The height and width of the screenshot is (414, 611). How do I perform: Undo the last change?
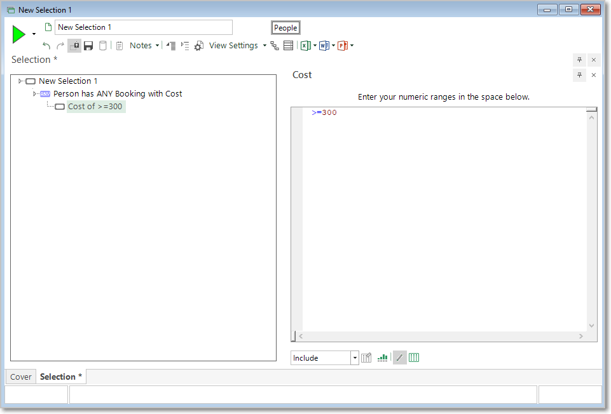point(46,46)
